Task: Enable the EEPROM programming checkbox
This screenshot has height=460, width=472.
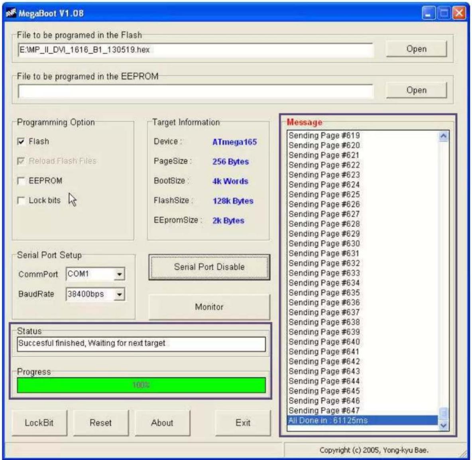Action: 21,181
